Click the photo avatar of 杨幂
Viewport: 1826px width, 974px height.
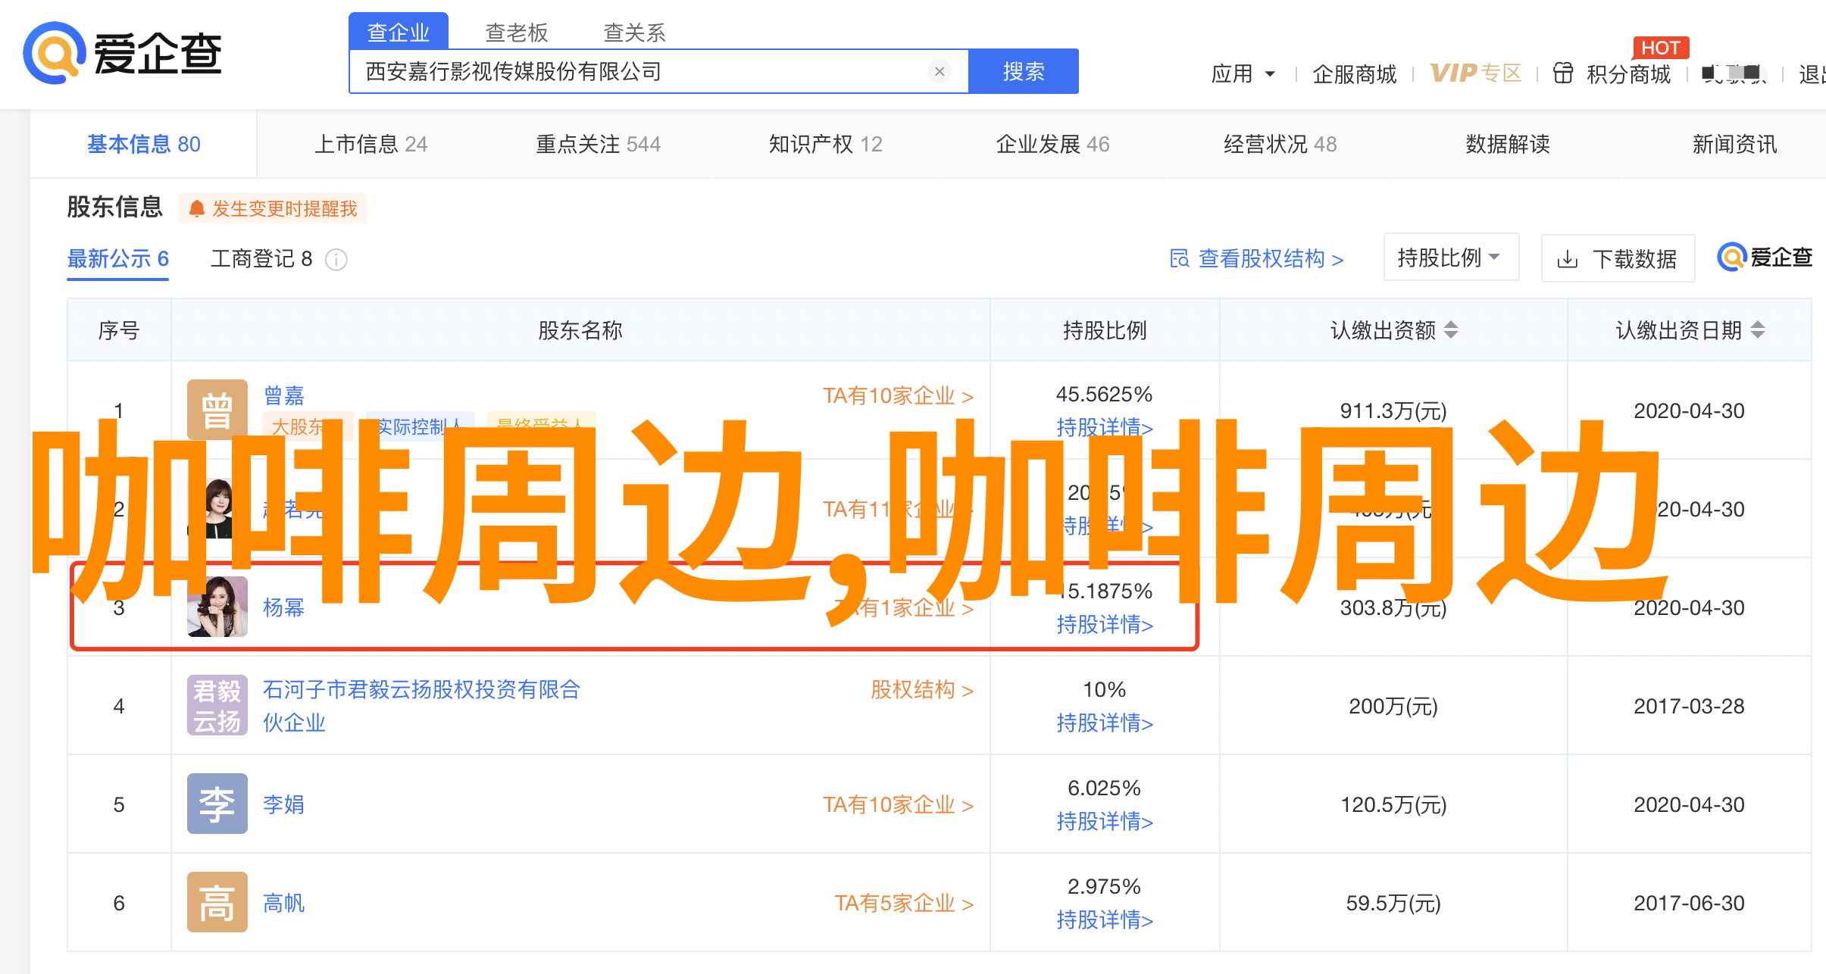tap(217, 607)
